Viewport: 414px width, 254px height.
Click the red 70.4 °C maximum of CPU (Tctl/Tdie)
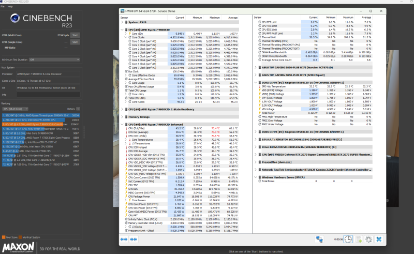[216, 128]
